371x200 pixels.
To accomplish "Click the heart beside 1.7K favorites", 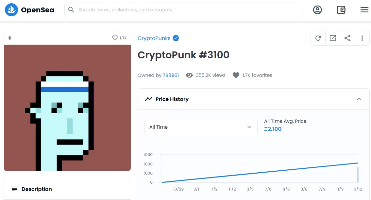I will [x=236, y=75].
